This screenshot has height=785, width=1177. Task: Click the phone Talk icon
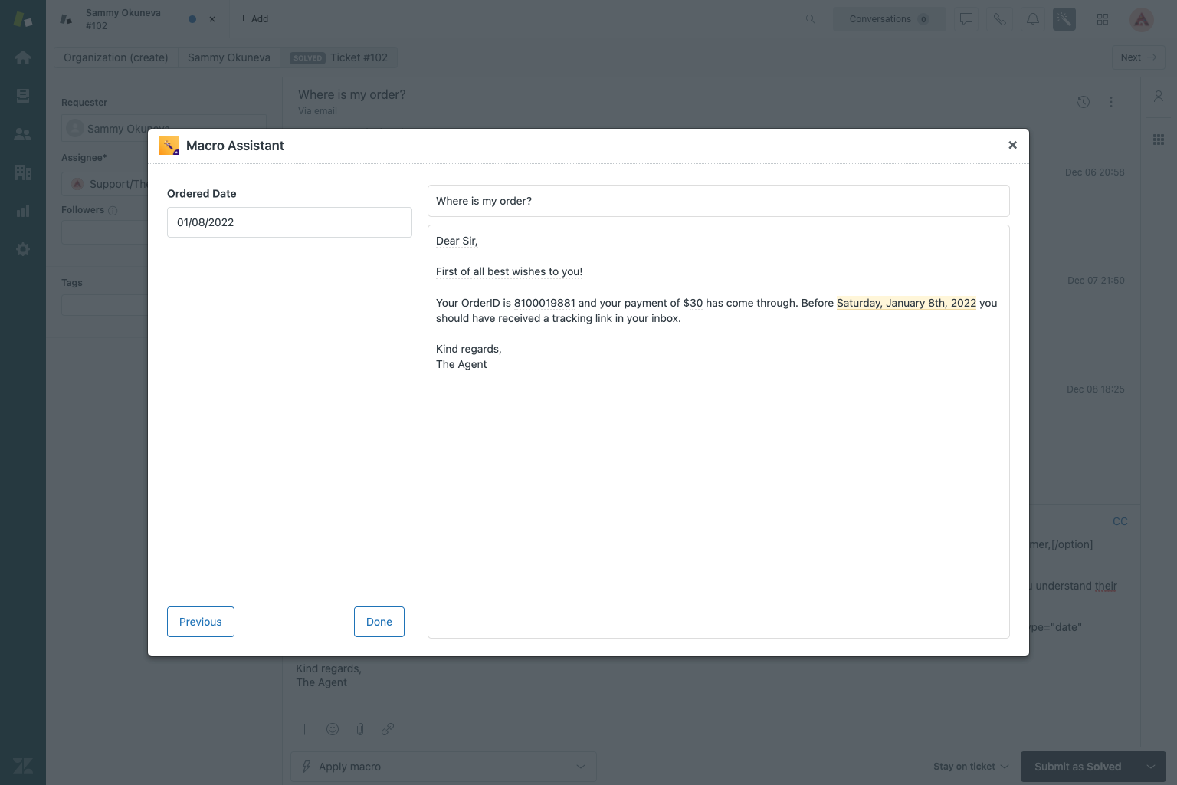[1000, 19]
